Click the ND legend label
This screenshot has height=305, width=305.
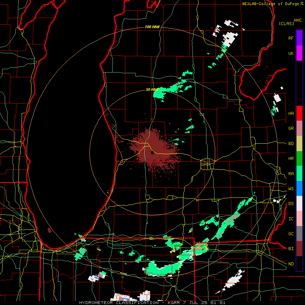tap(291, 264)
